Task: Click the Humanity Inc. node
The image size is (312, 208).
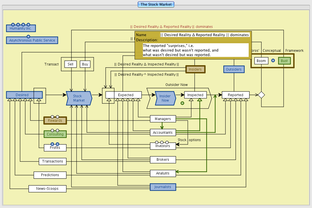Action: tap(21, 28)
